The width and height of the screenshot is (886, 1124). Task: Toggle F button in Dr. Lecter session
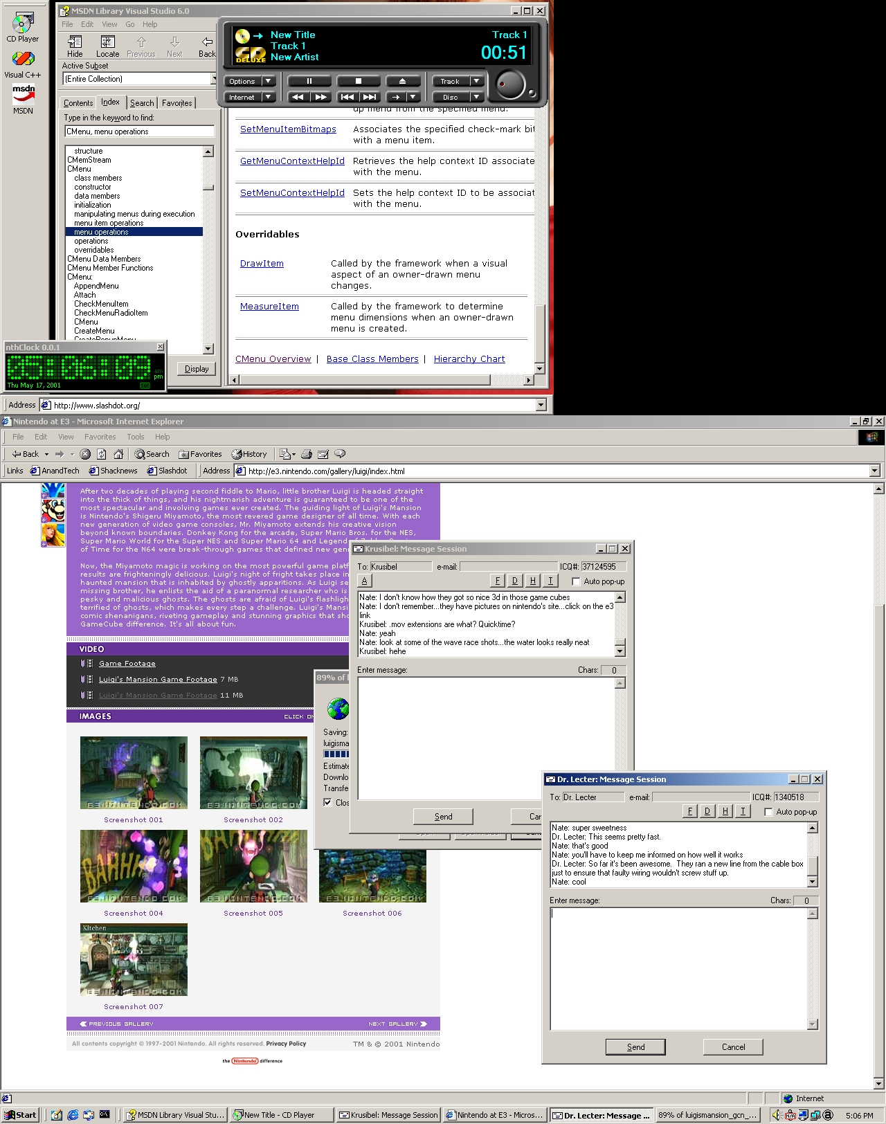pyautogui.click(x=690, y=811)
